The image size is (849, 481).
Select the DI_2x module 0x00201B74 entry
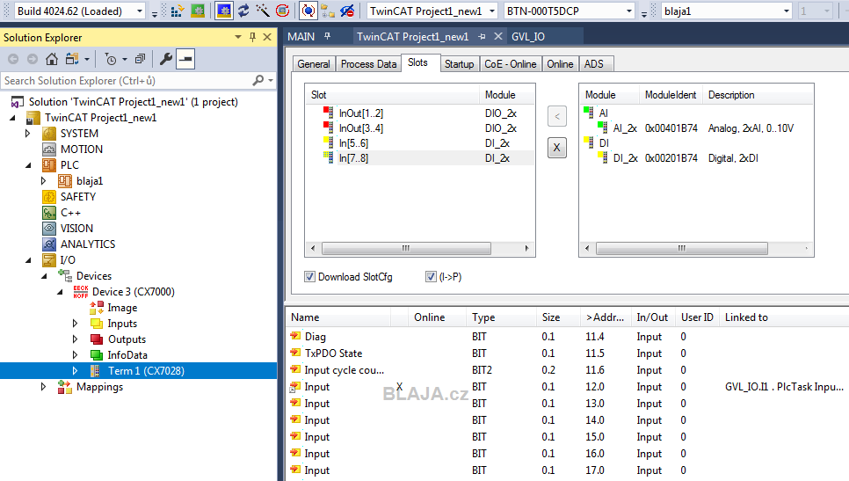[x=696, y=158]
